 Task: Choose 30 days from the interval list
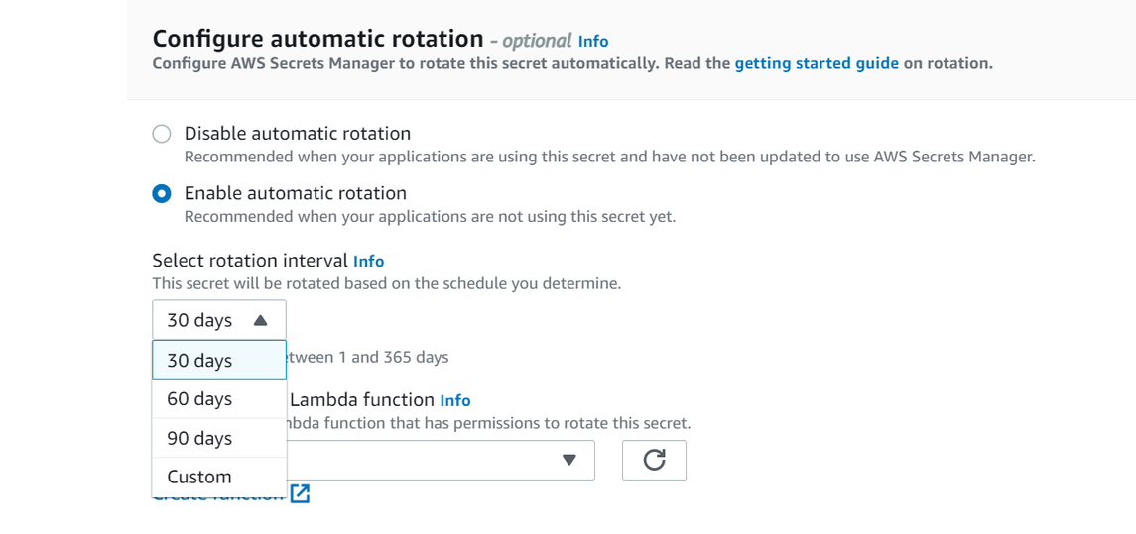pos(218,361)
